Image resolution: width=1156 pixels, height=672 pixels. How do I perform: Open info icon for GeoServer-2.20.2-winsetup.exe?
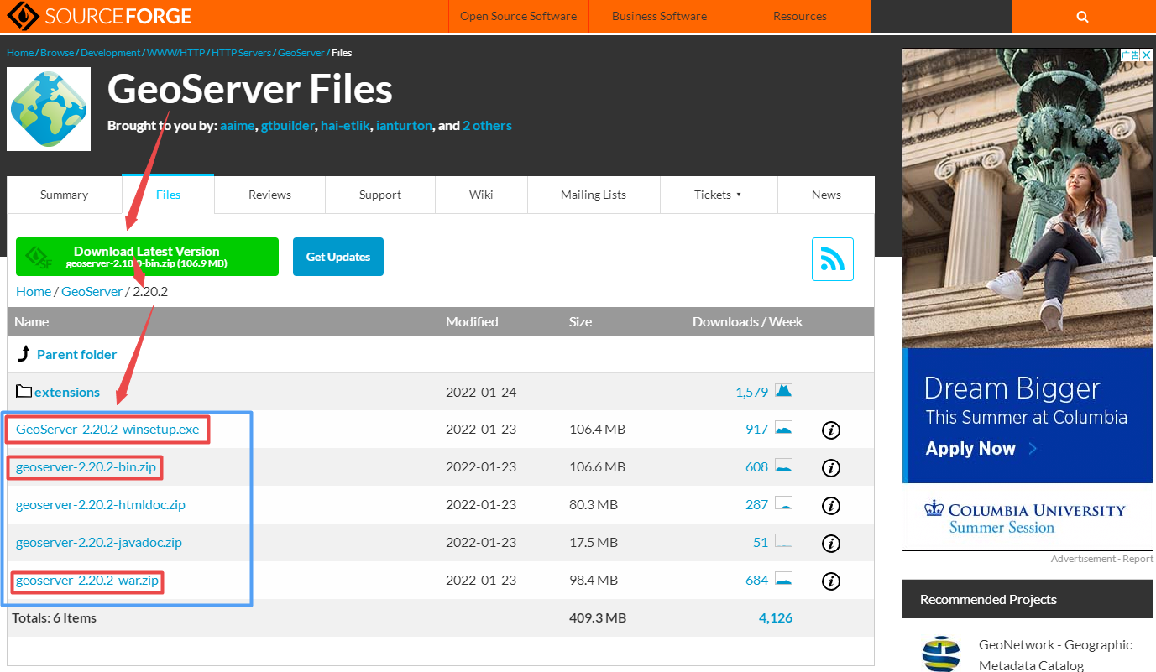830,430
